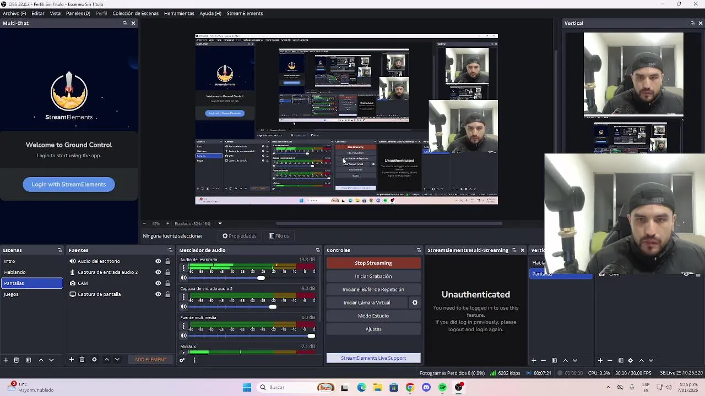The height and width of the screenshot is (396, 705).
Task: Open virtual camera settings gear
Action: (x=415, y=302)
